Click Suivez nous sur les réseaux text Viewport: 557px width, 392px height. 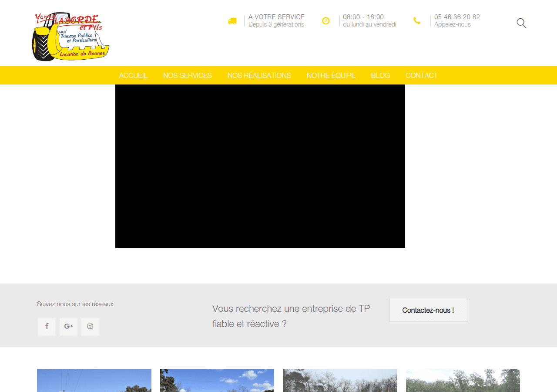pyautogui.click(x=75, y=304)
